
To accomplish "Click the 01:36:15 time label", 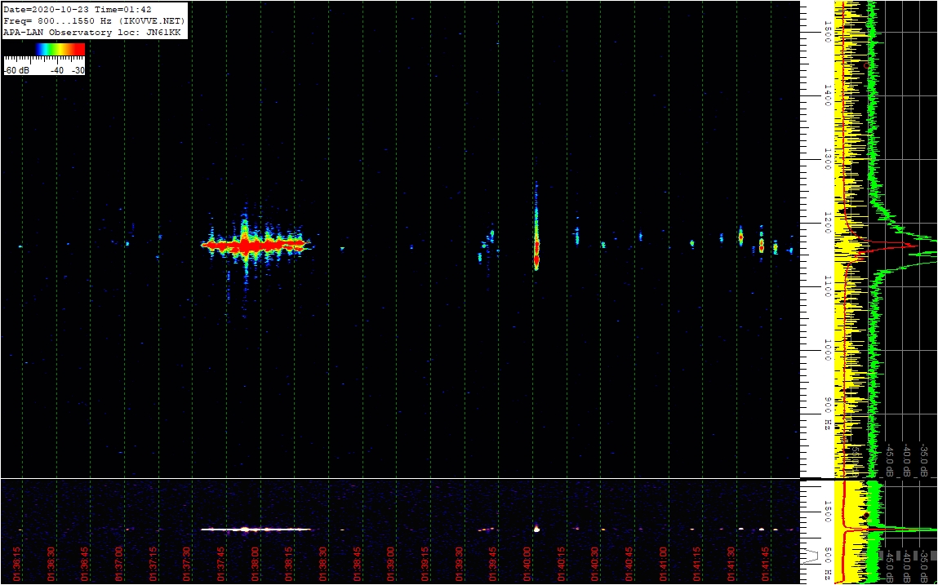I will 16,564.
